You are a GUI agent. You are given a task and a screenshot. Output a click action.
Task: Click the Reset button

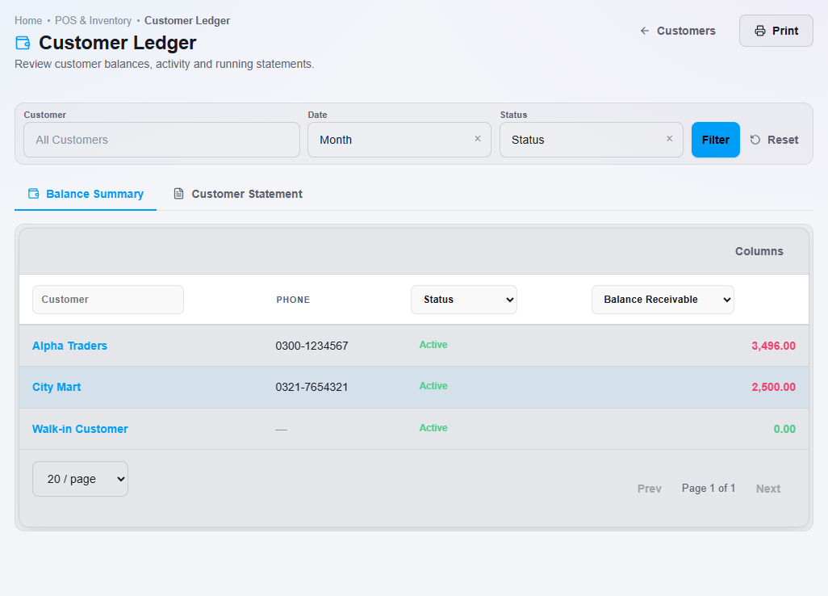click(774, 140)
